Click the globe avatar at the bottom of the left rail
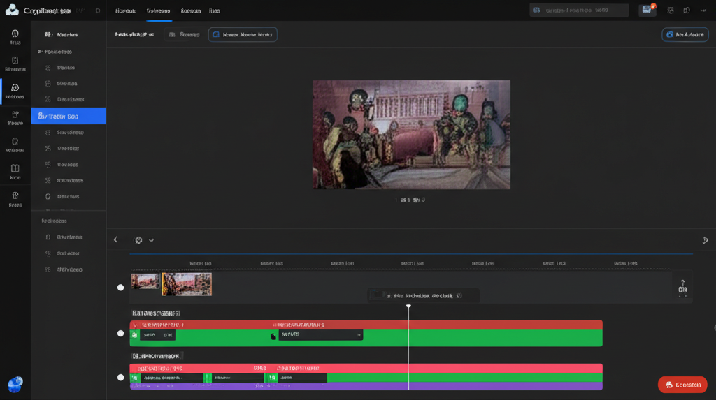The width and height of the screenshot is (716, 400). (x=15, y=385)
